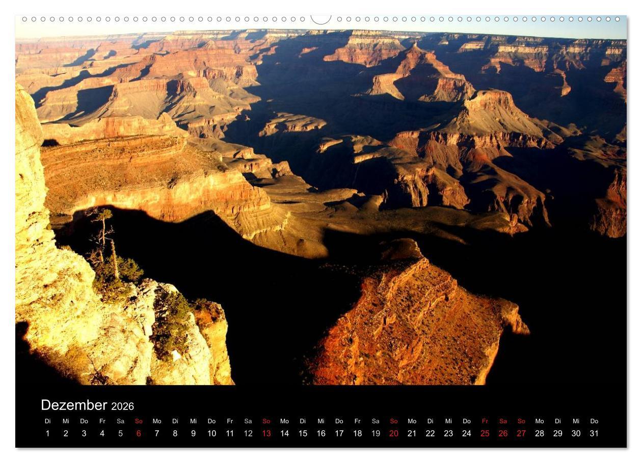Select the red Sunday date 6
Image resolution: width=642 pixels, height=463 pixels.
click(139, 433)
